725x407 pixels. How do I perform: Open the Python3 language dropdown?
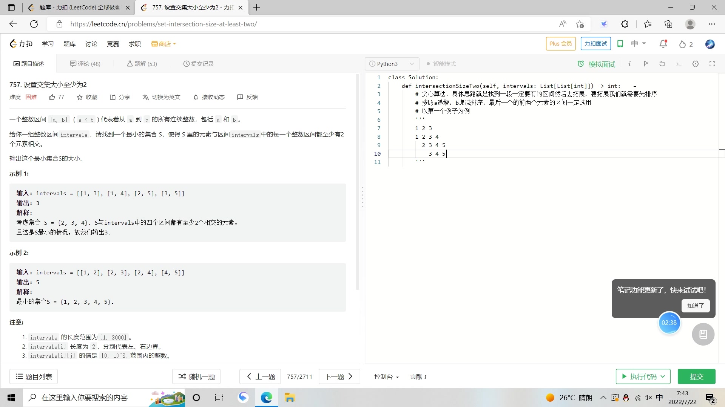(x=392, y=64)
